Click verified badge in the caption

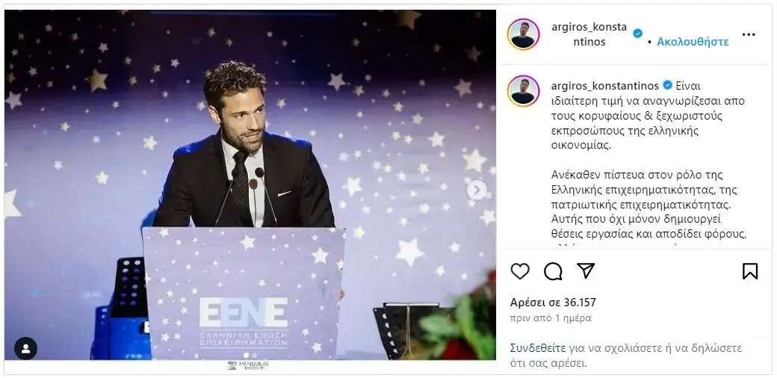(x=667, y=85)
